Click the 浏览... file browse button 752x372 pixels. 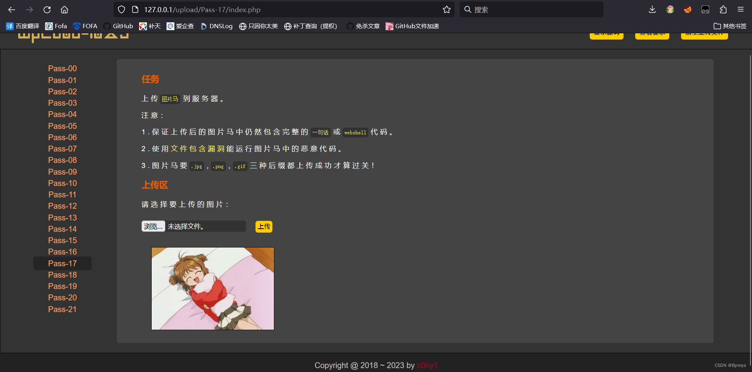(x=153, y=226)
